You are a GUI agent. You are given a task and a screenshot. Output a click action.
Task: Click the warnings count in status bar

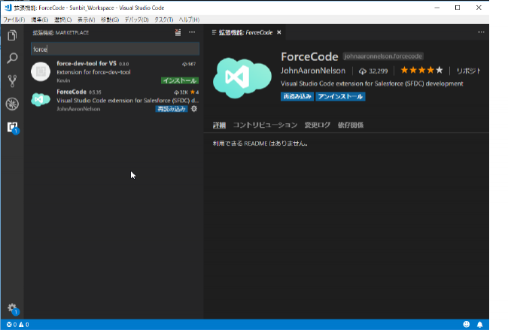24,325
